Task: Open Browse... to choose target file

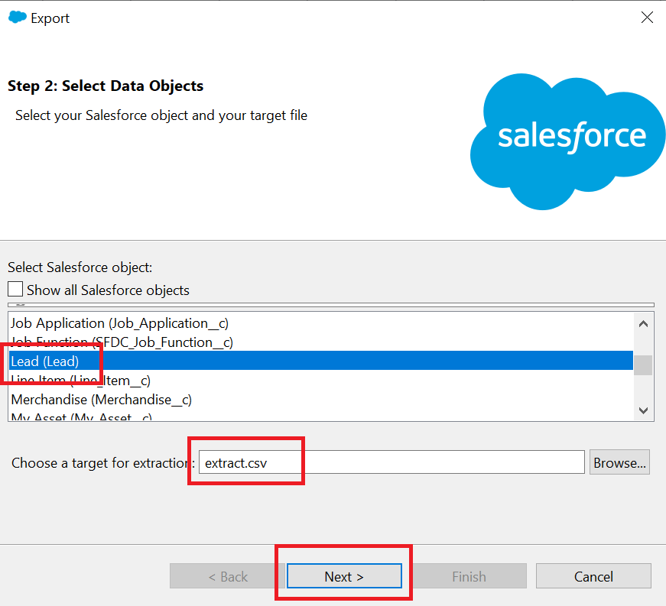Action: [x=619, y=462]
